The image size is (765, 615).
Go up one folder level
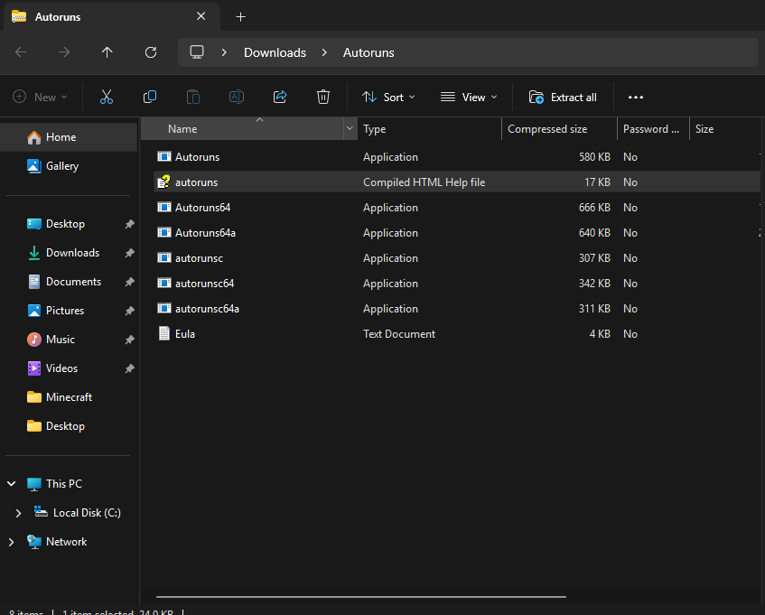107,52
